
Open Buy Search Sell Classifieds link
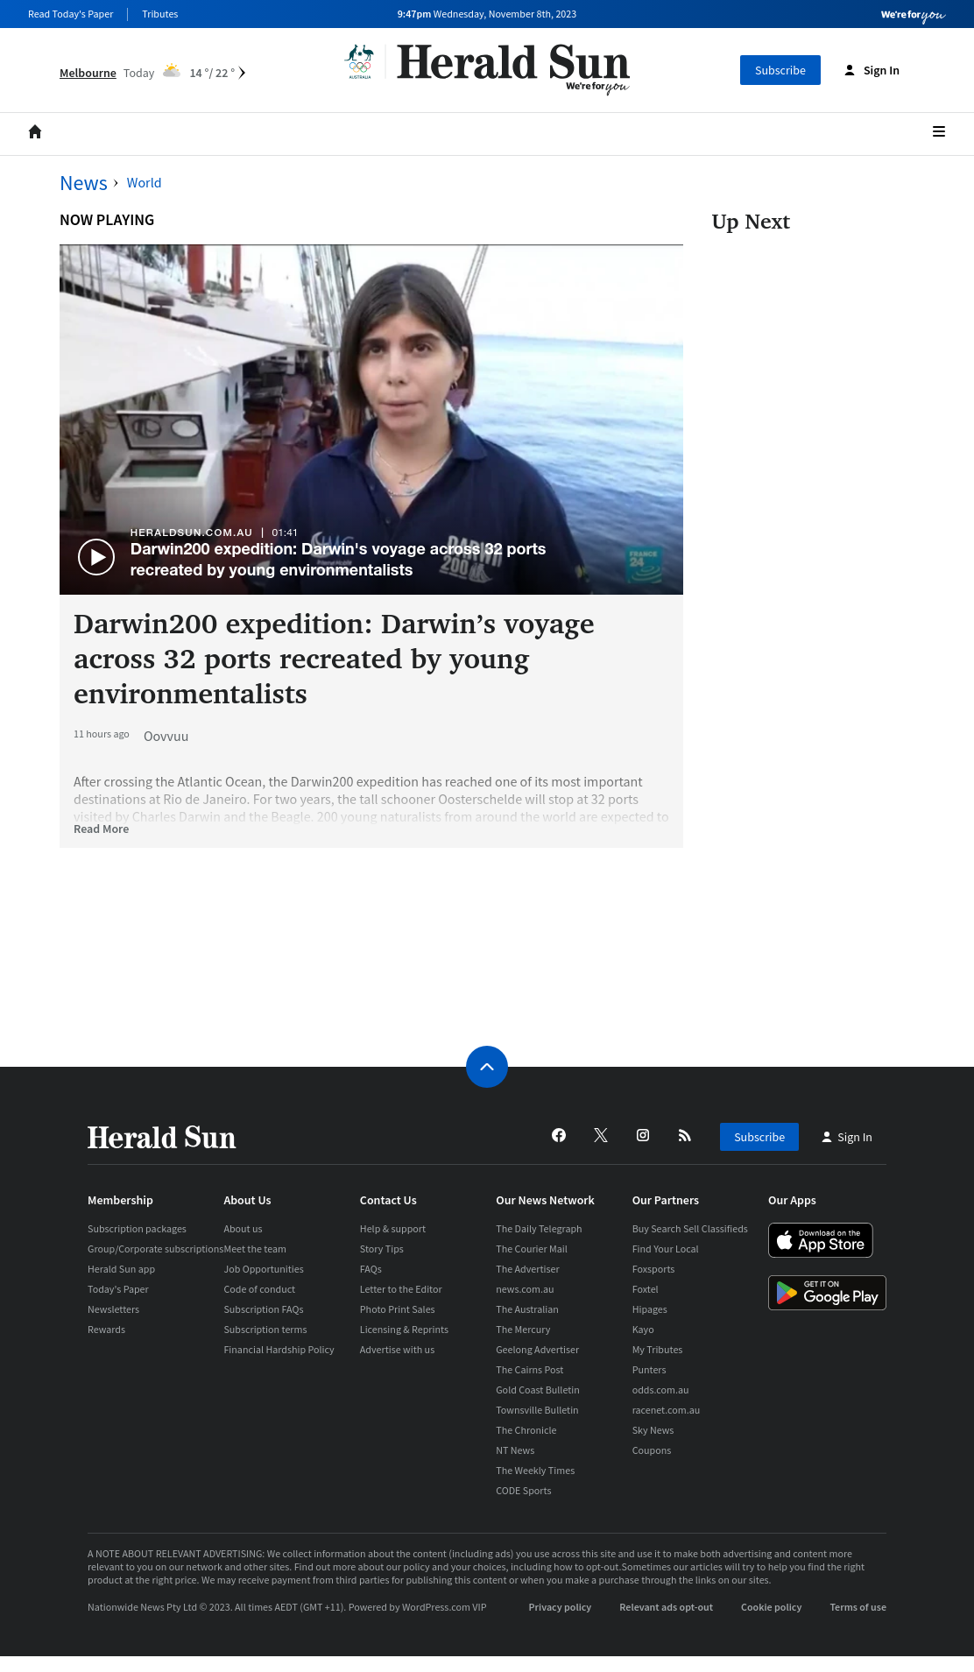[x=690, y=1229]
